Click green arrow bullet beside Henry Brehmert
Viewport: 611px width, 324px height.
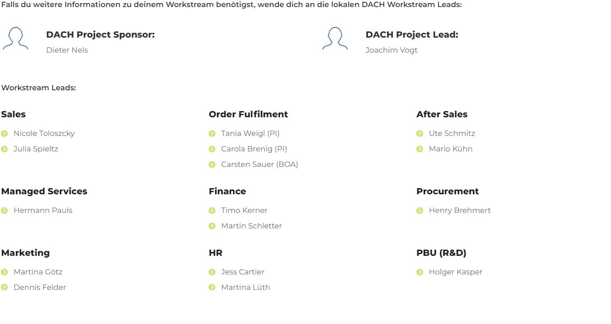[420, 210]
